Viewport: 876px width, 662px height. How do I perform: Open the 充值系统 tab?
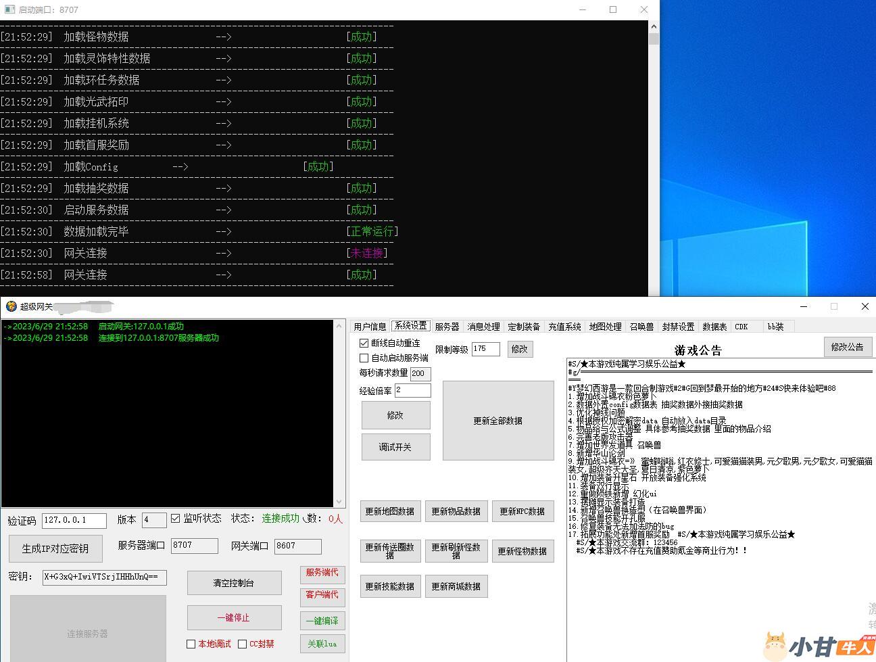click(564, 327)
